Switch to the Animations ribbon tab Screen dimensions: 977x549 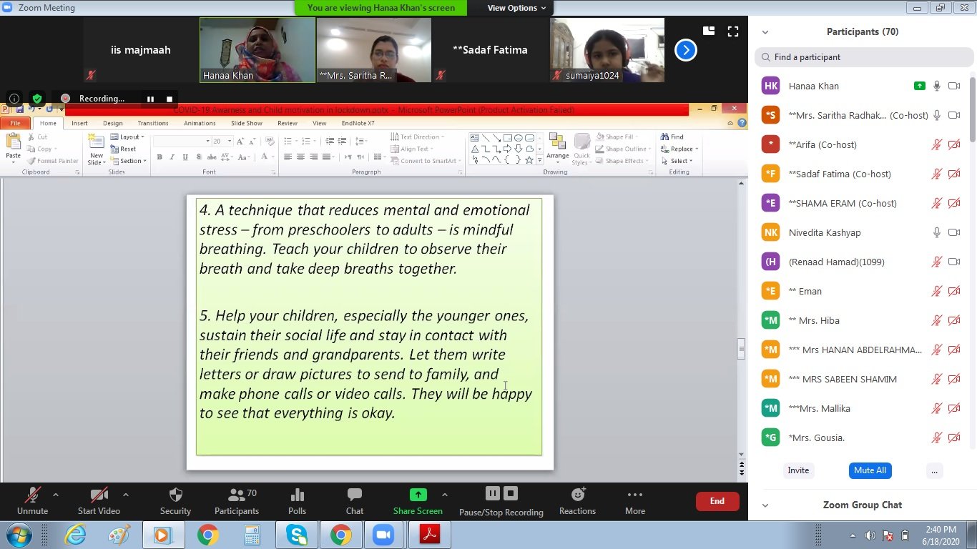pyautogui.click(x=200, y=123)
